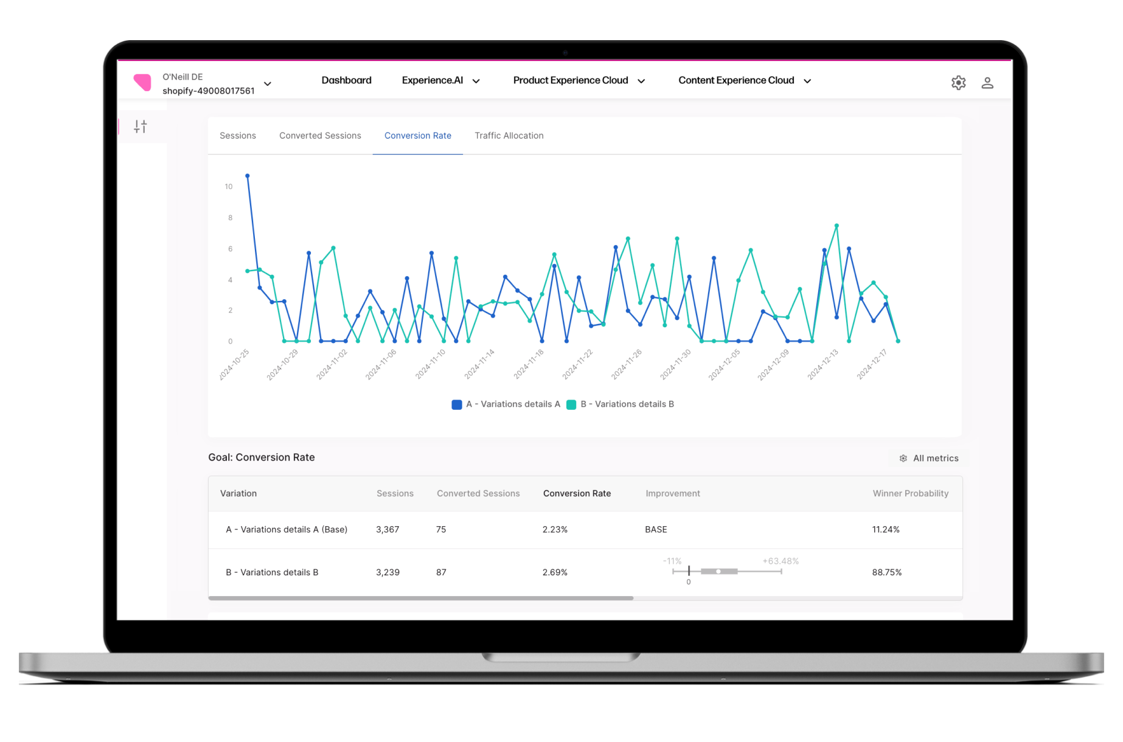
Task: Toggle legend swatch for Variations details B
Action: tap(571, 404)
